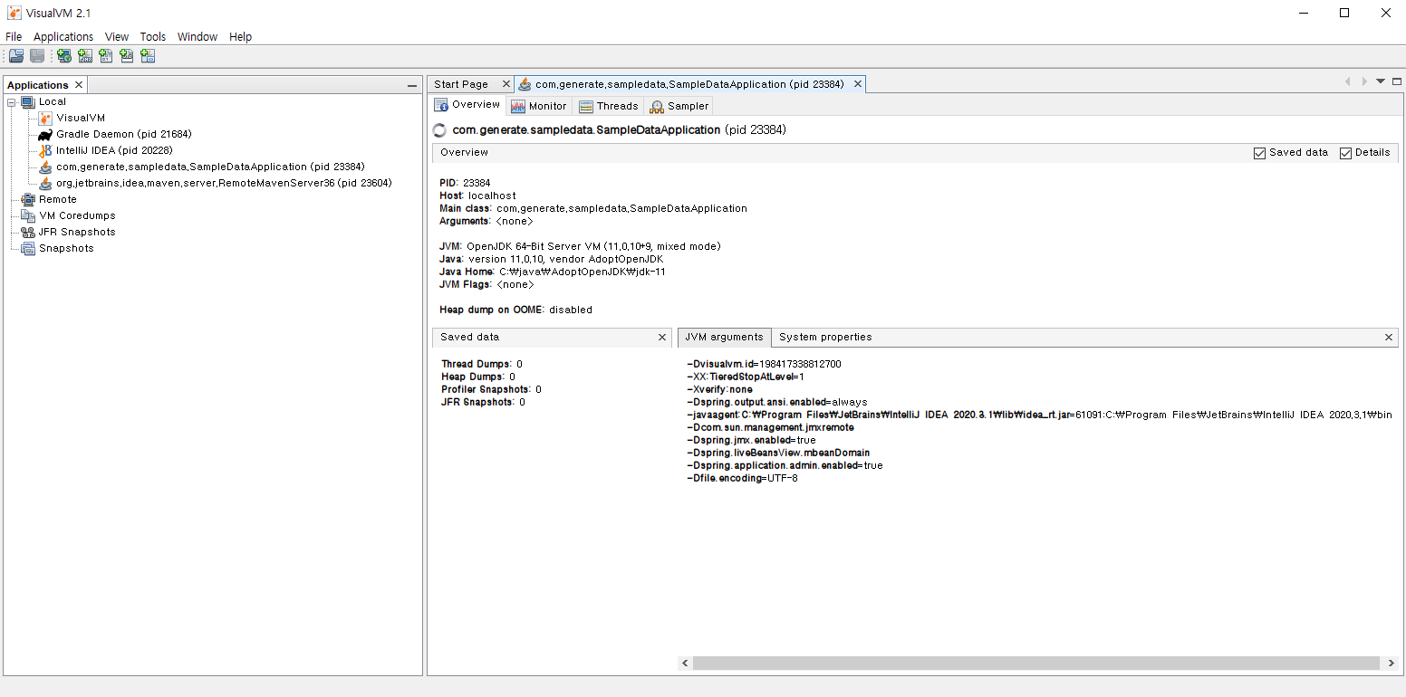The image size is (1406, 697).
Task: Click the Gradle Daemon elephant icon
Action: tap(45, 134)
